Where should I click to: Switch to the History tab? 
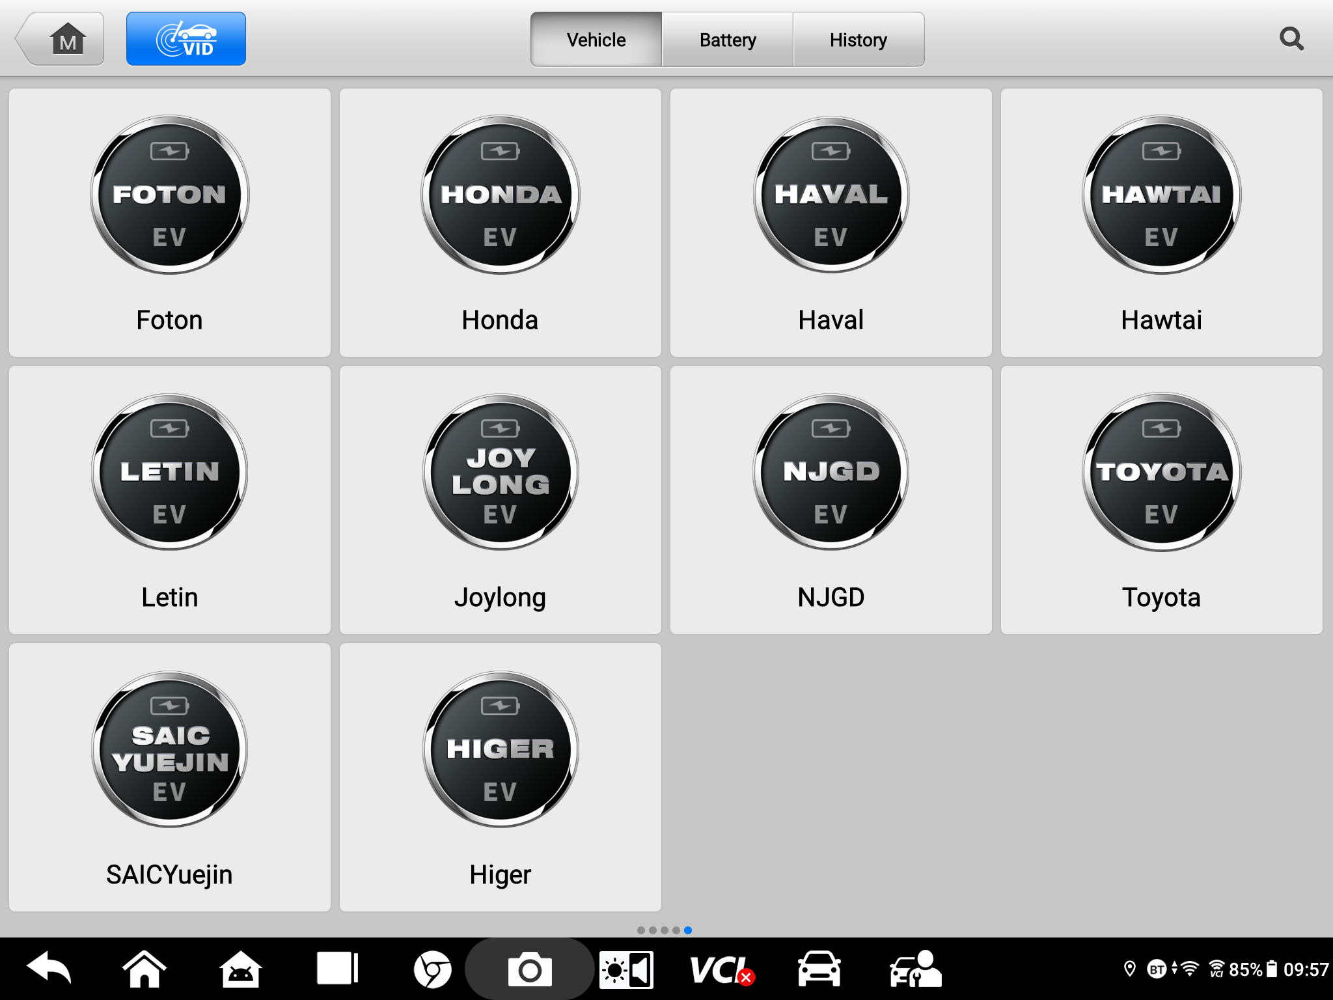click(x=859, y=40)
